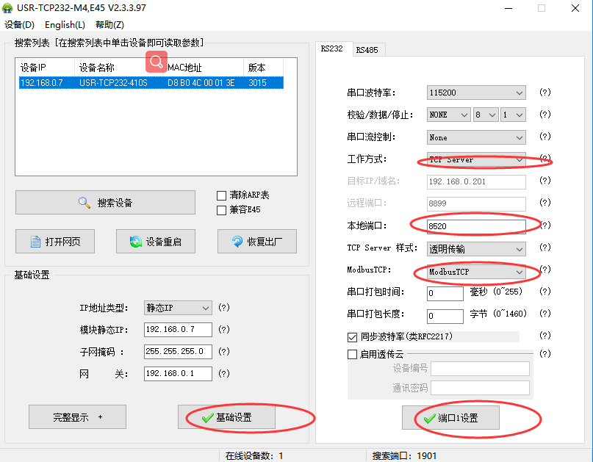
Task: Click the help (?) next to 串口波特率
Action: tap(545, 93)
